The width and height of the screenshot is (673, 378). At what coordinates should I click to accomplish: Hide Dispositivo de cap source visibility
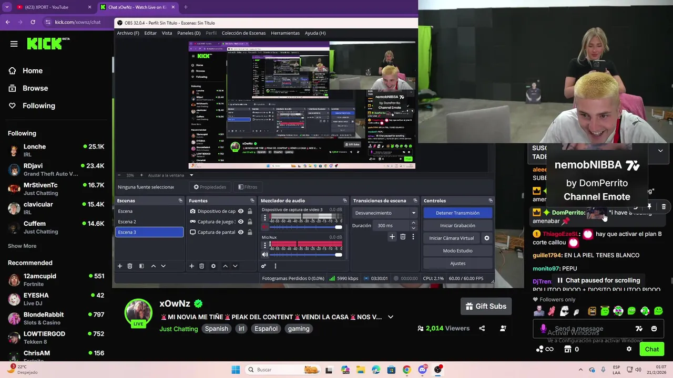tap(241, 211)
